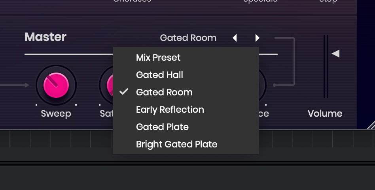Click the checkmark beside Gated Room
This screenshot has height=190, width=375.
point(124,92)
